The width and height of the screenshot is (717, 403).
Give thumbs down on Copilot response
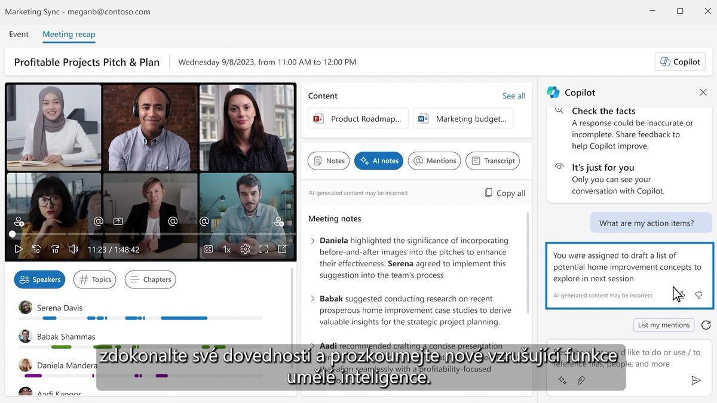tap(698, 296)
